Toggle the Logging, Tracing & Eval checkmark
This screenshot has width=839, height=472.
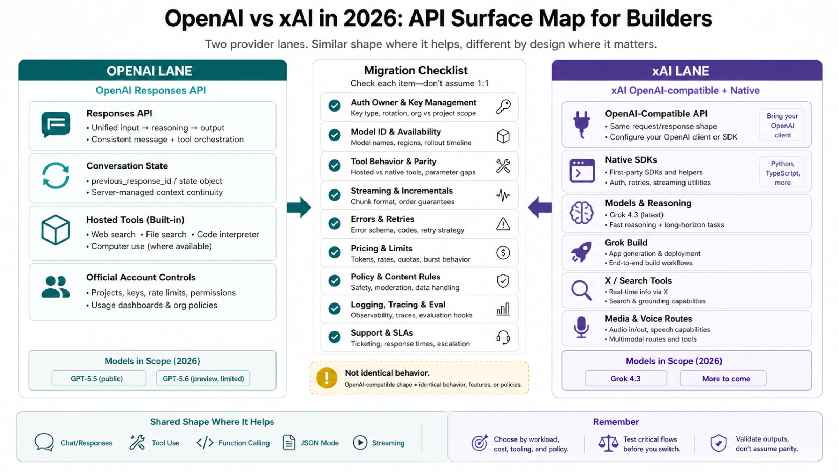(x=335, y=308)
